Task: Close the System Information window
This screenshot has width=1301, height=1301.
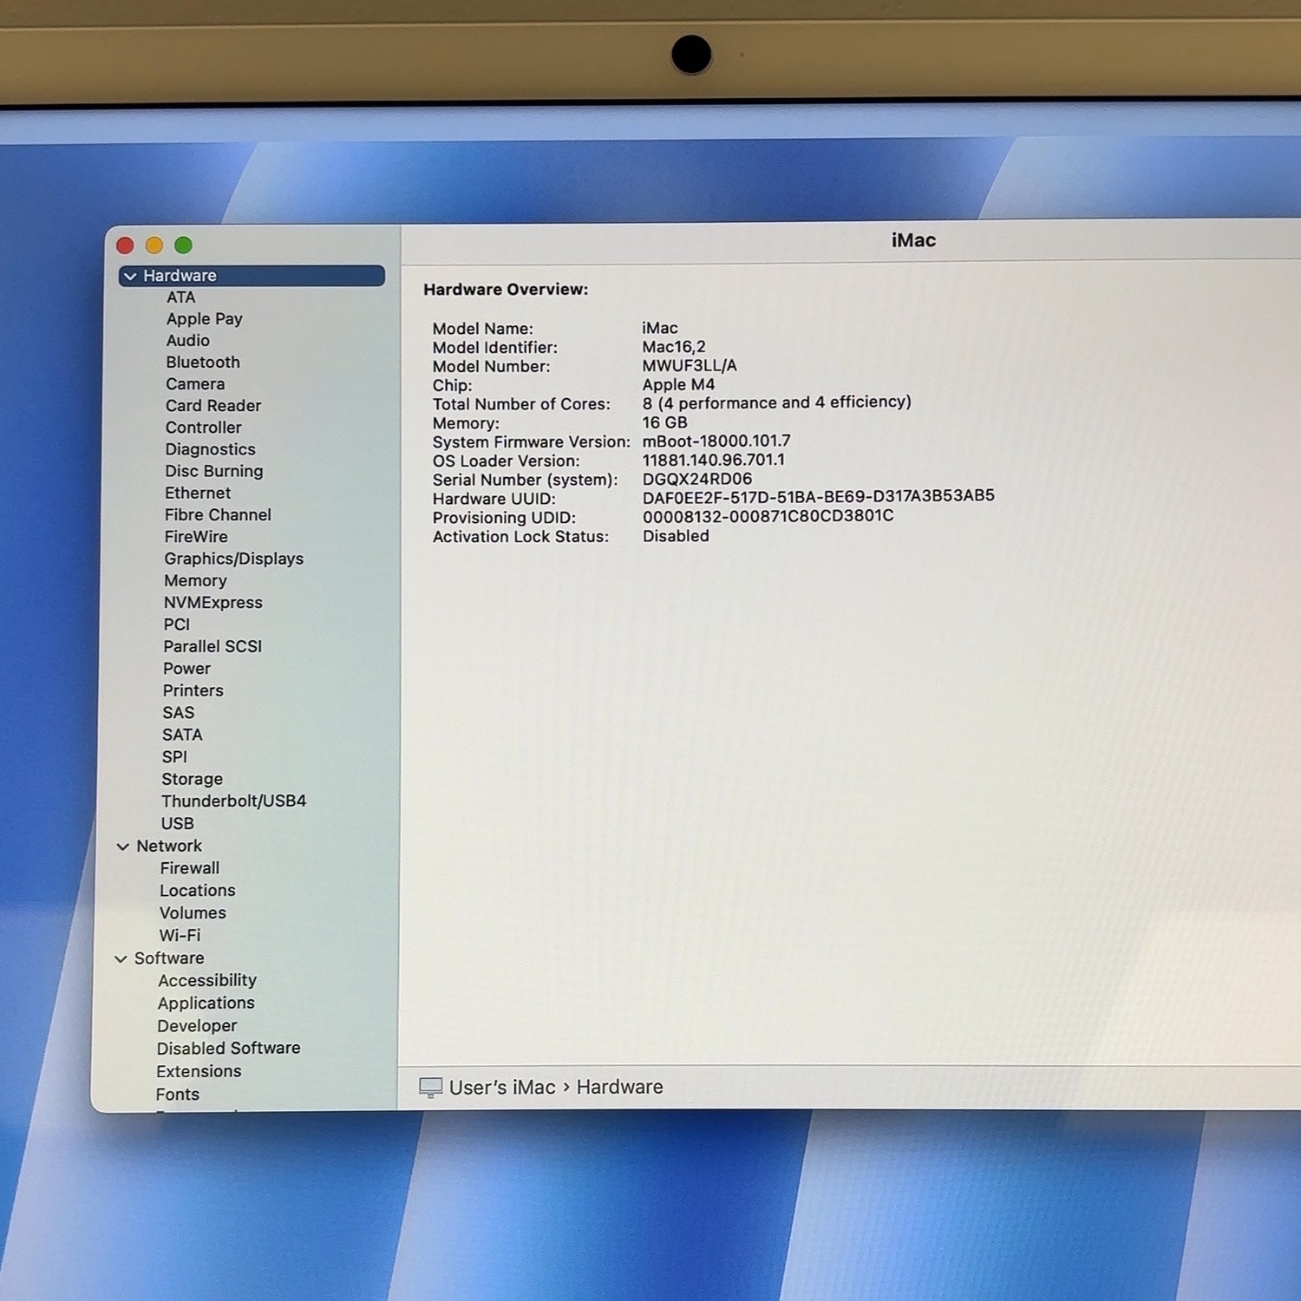Action: tap(125, 245)
